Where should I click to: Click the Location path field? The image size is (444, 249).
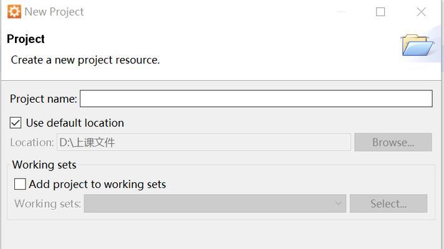(x=204, y=142)
